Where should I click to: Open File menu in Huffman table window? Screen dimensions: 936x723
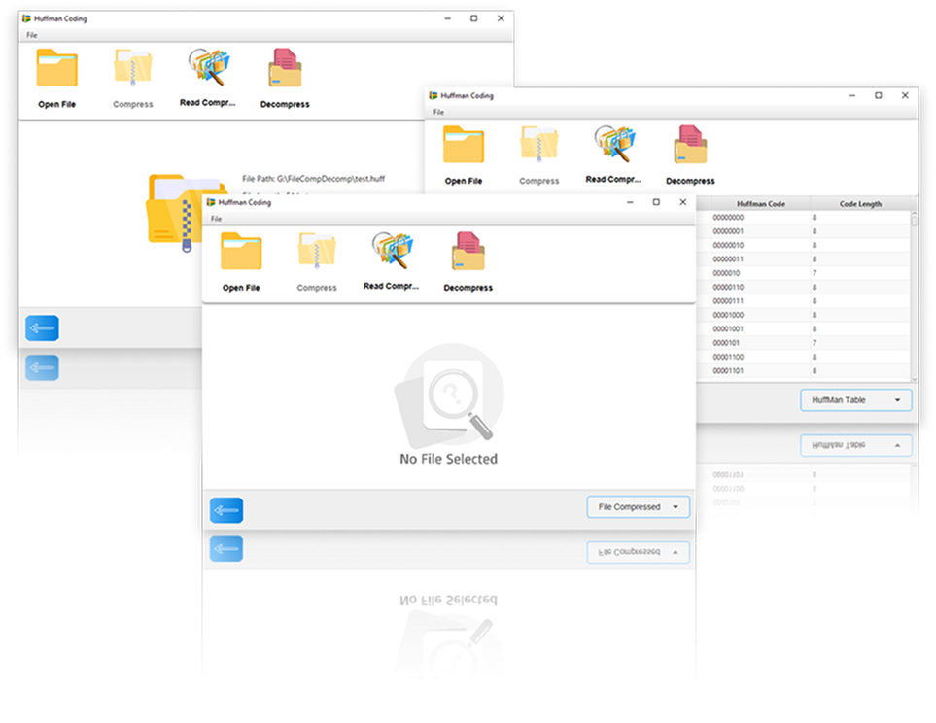(438, 112)
